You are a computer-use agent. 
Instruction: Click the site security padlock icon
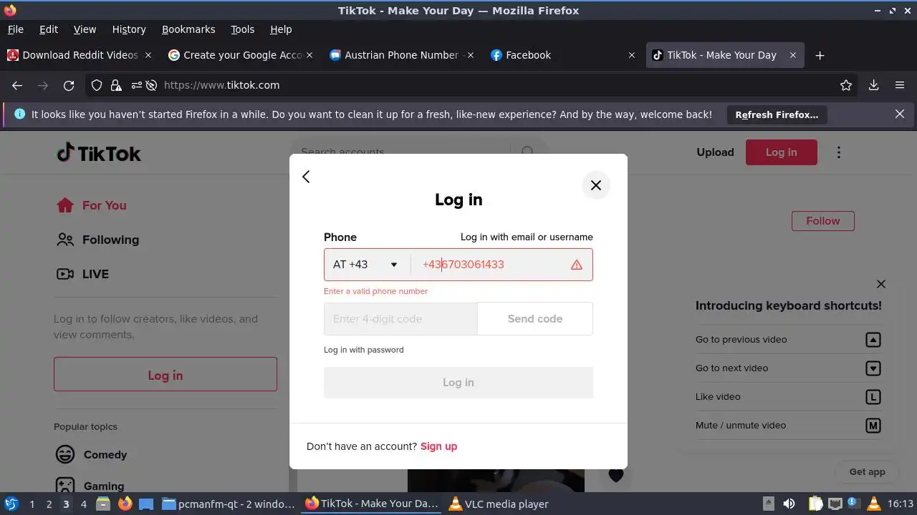(x=116, y=85)
